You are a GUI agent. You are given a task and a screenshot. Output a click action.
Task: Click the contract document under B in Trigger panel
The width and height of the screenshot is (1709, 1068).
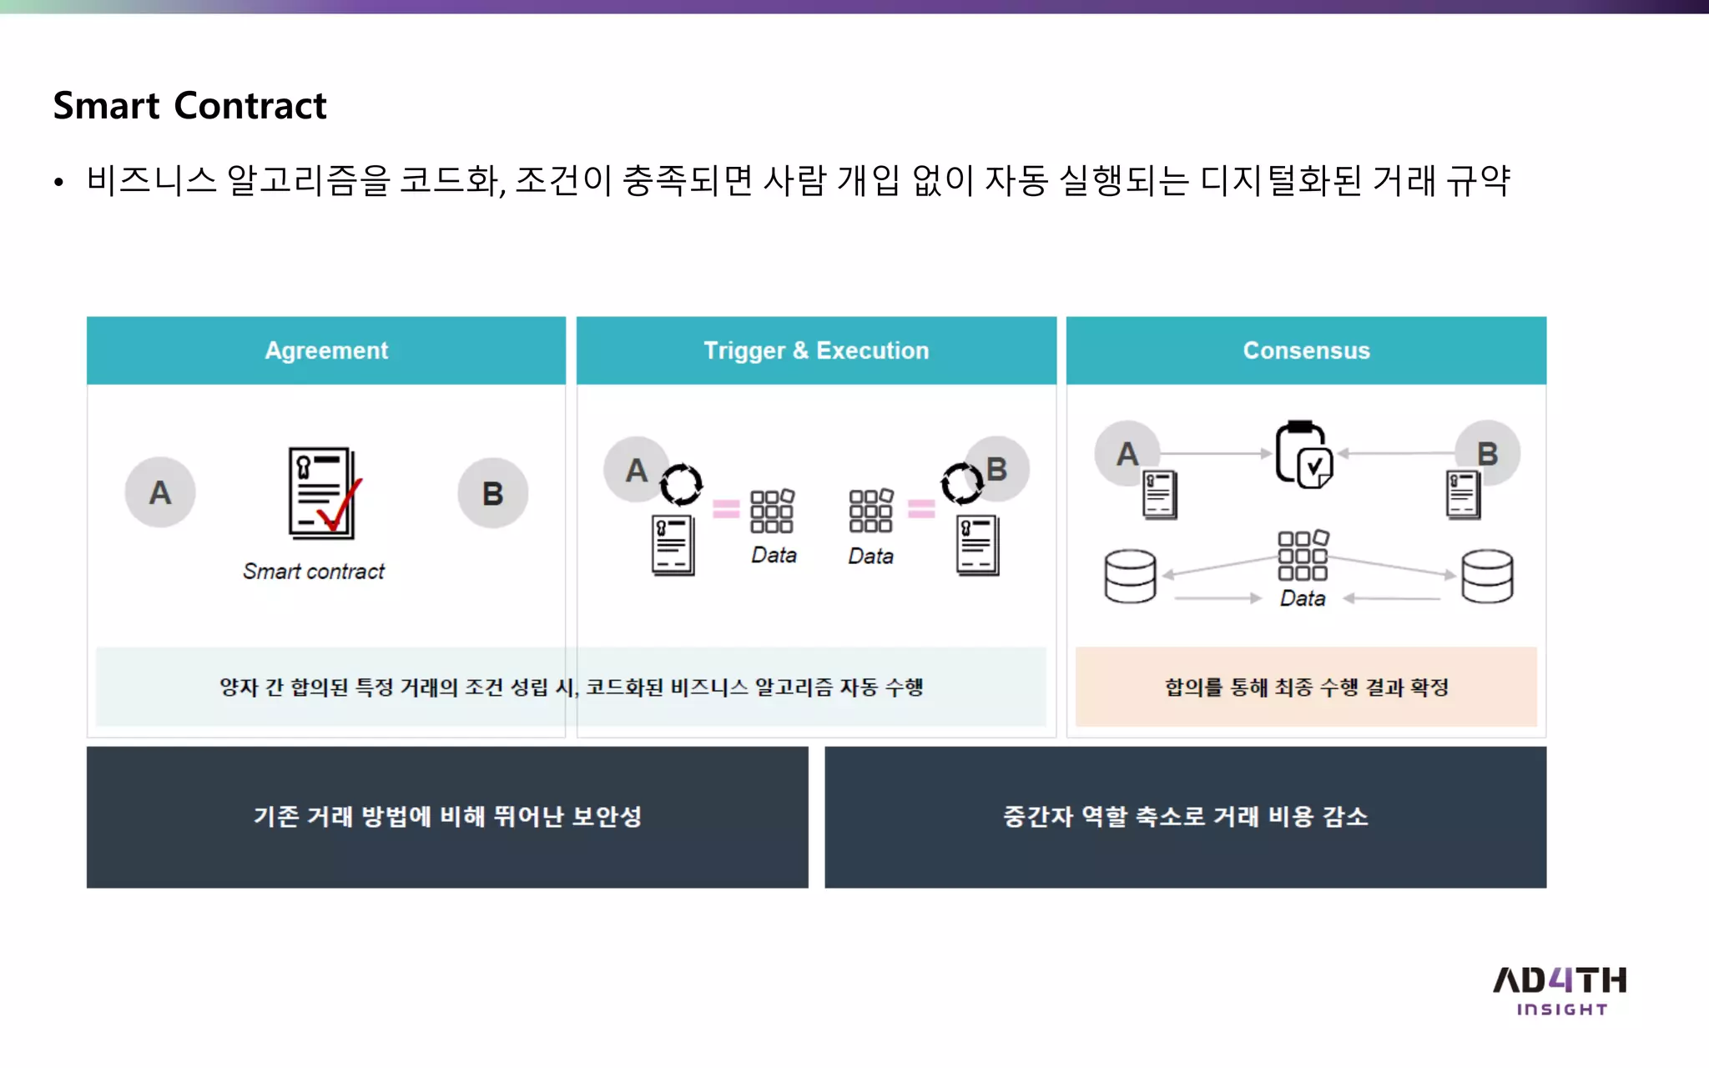(x=978, y=546)
